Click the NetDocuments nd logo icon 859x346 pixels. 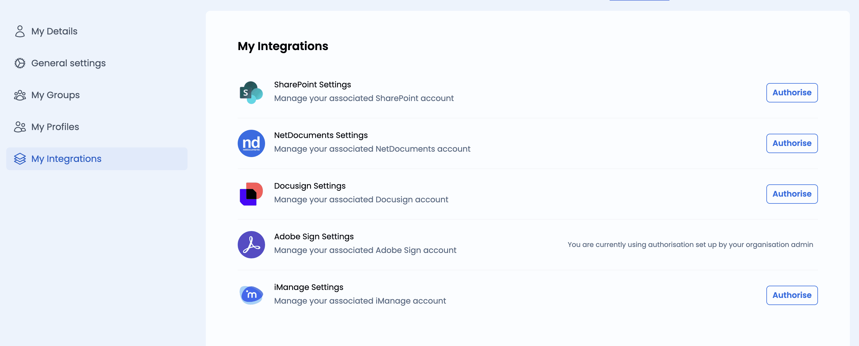pyautogui.click(x=251, y=143)
